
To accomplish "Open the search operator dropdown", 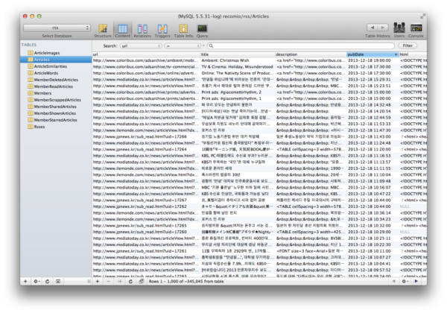I will [183, 45].
